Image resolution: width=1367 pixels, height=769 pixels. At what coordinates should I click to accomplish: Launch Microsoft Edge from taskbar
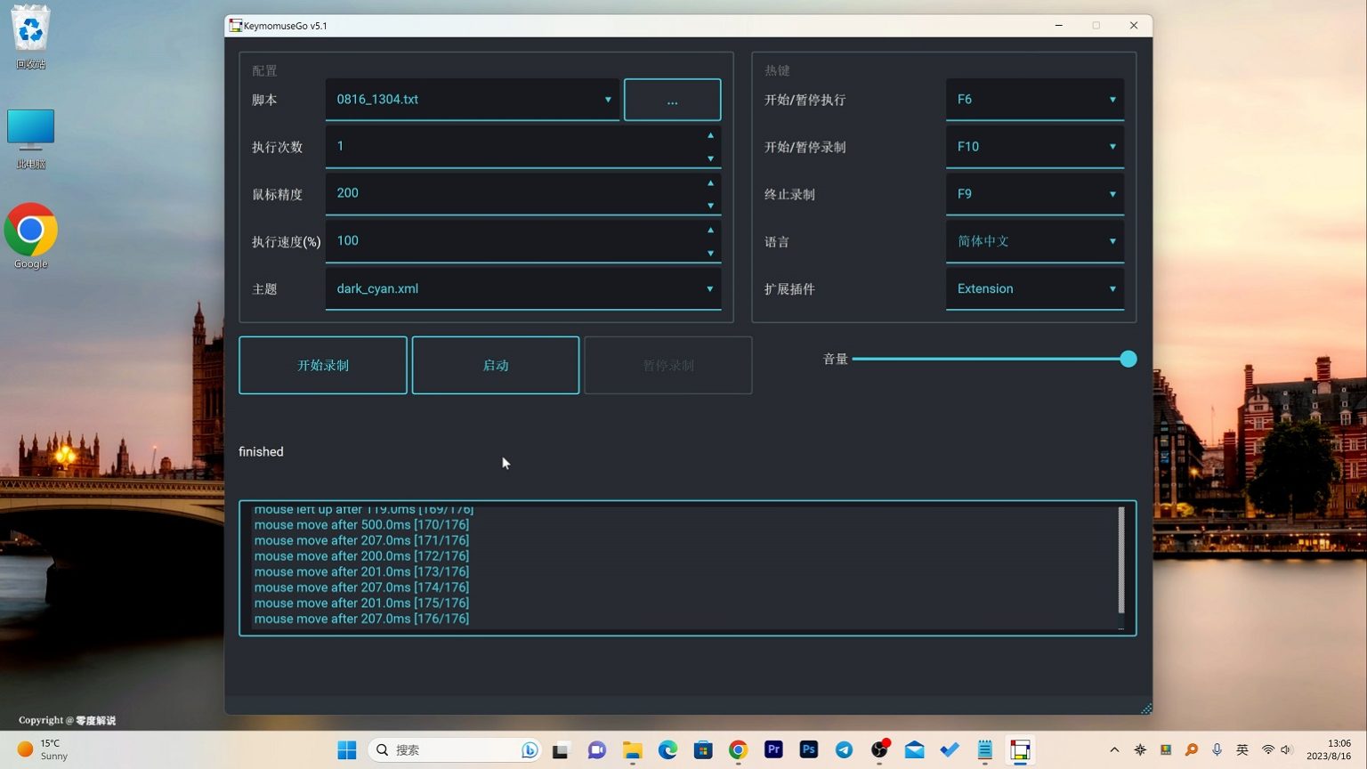pyautogui.click(x=667, y=750)
